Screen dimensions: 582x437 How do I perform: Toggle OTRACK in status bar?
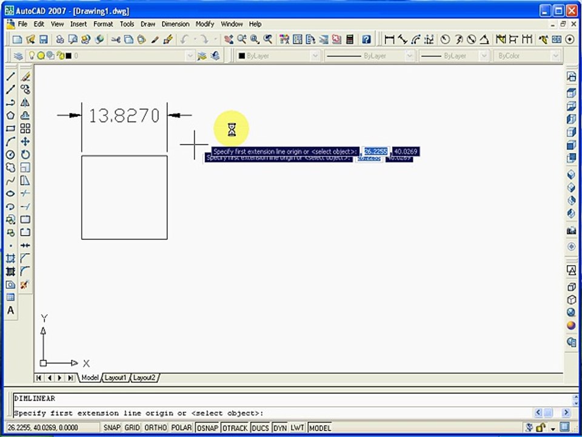[235, 428]
